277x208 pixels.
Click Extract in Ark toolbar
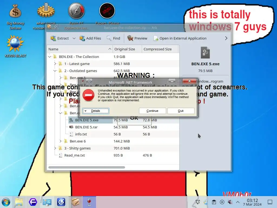[x=60, y=38]
